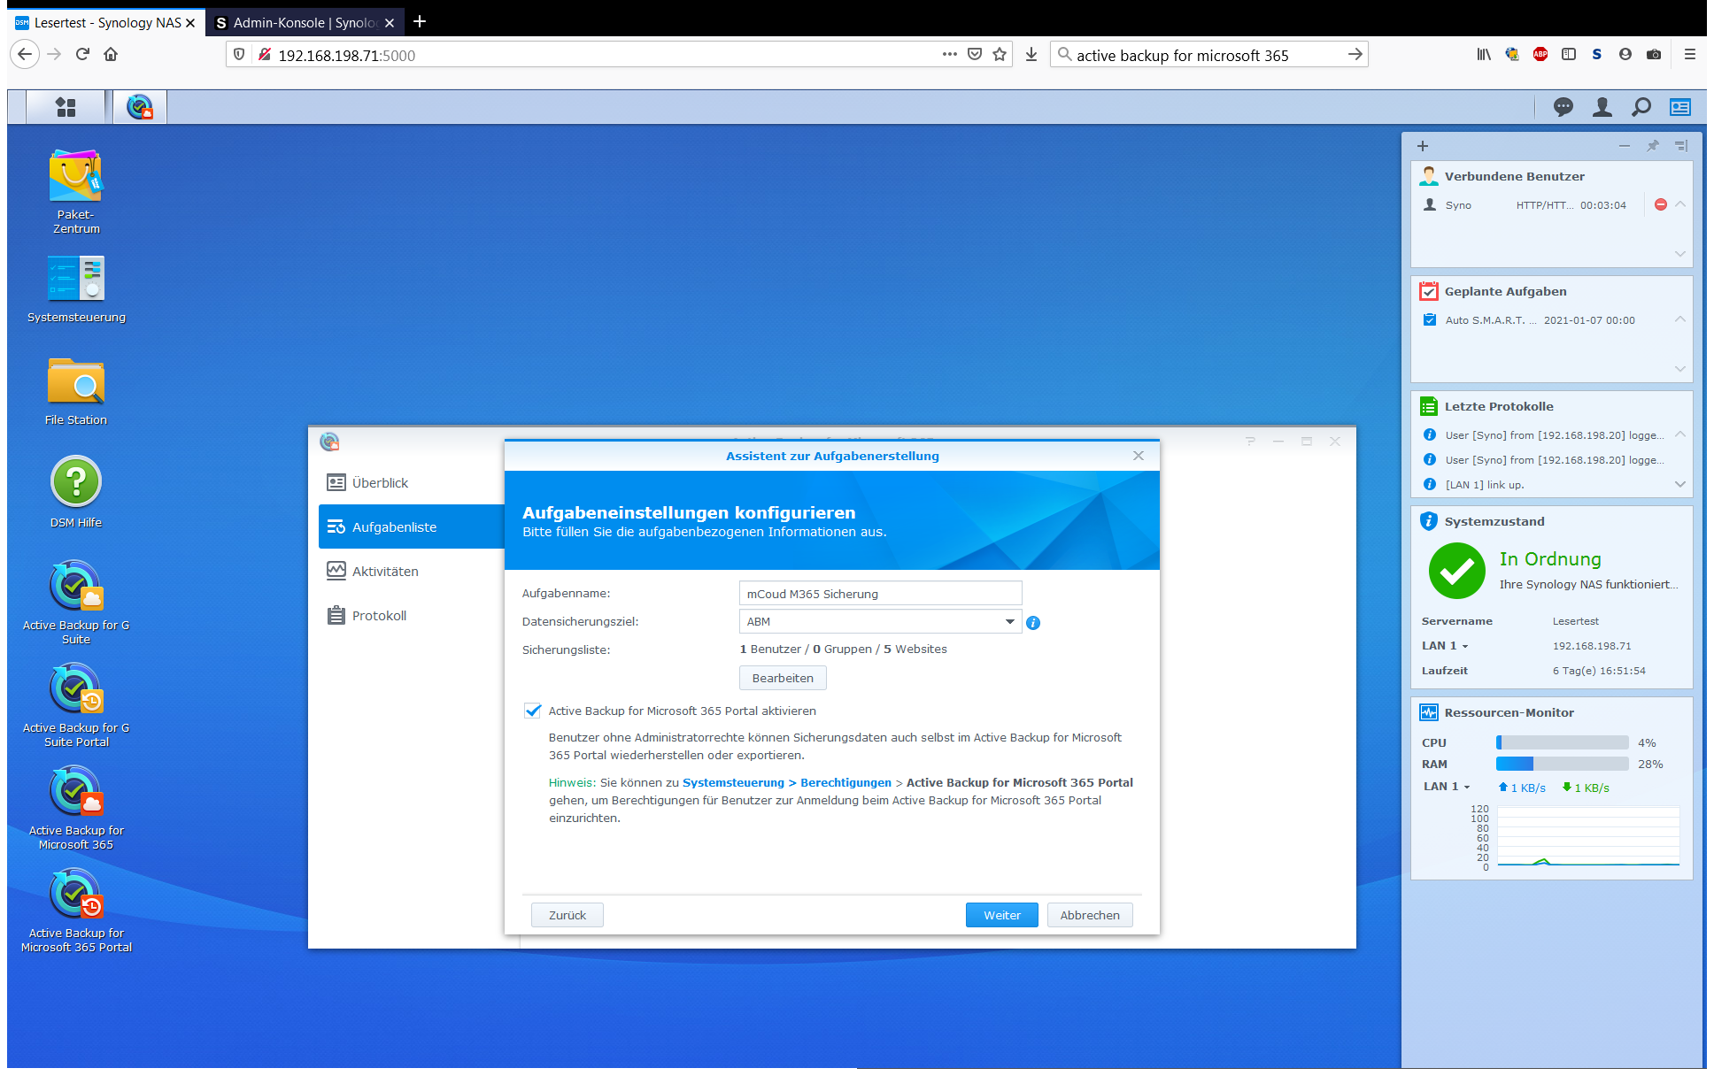This screenshot has width=1714, height=1076.
Task: Click the Bearbeiten button for Sicherungsliste
Action: pos(783,679)
